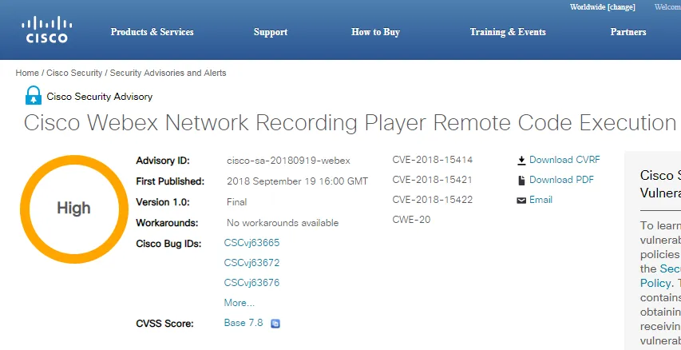Click the Cisco Bug IDs label
Screen dimensions: 681x350
pos(168,244)
